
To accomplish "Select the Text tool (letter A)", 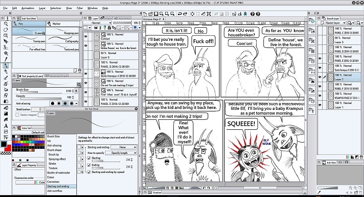I will [x=6, y=126].
